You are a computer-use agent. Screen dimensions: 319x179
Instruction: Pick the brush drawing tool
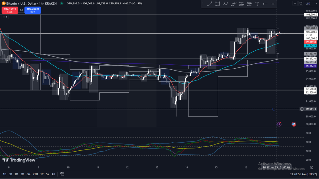pyautogui.click(x=233, y=4)
